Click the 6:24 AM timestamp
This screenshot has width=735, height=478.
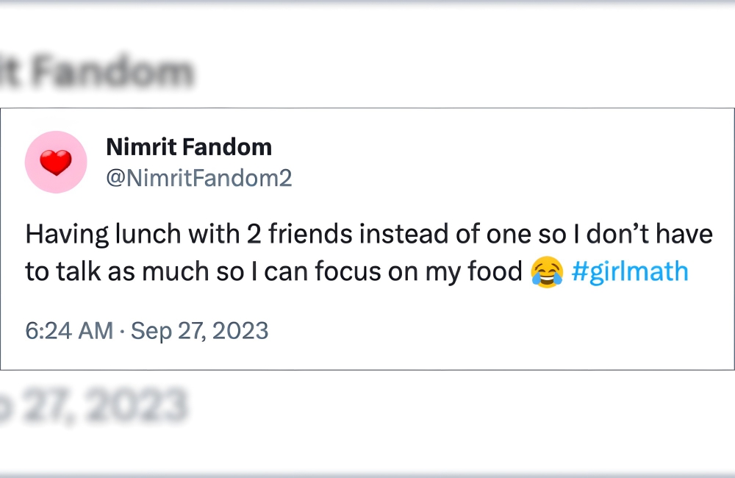click(x=69, y=331)
